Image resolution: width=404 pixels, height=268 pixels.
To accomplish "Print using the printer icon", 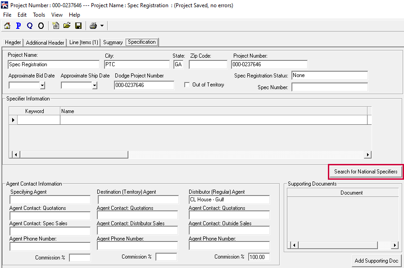I will pos(93,26).
